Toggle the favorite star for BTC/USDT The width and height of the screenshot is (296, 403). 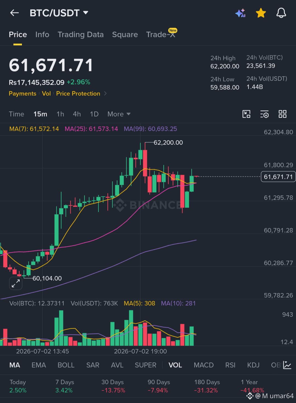(x=261, y=13)
